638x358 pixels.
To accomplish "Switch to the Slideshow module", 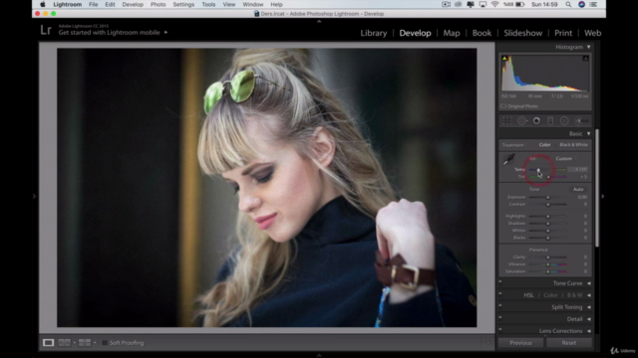I will pos(522,33).
